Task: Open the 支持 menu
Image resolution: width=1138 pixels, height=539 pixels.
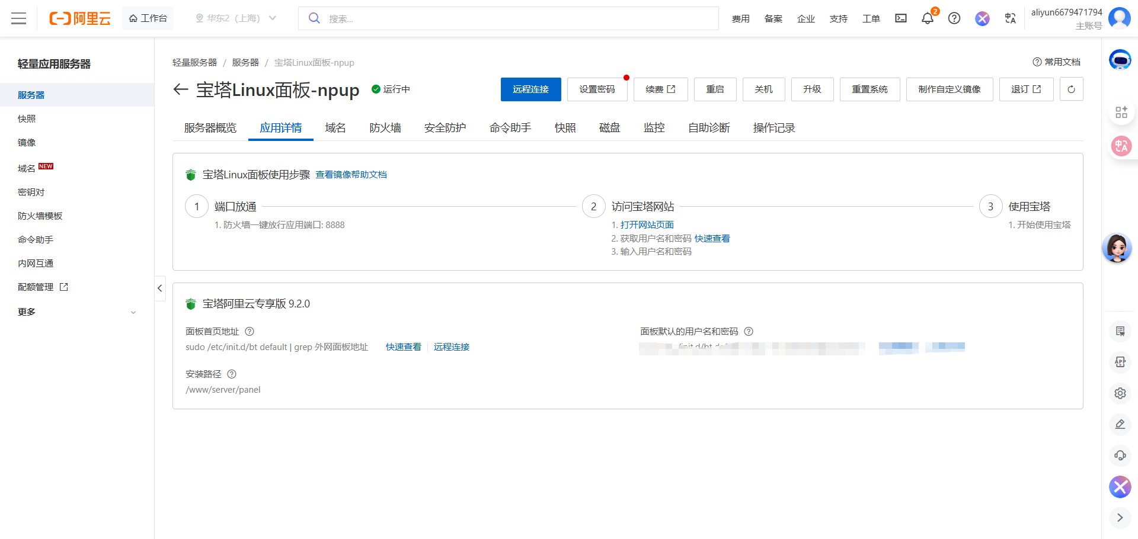Action: point(839,19)
